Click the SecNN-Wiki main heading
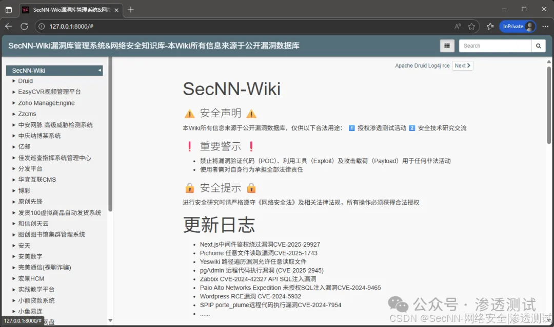 [232, 89]
